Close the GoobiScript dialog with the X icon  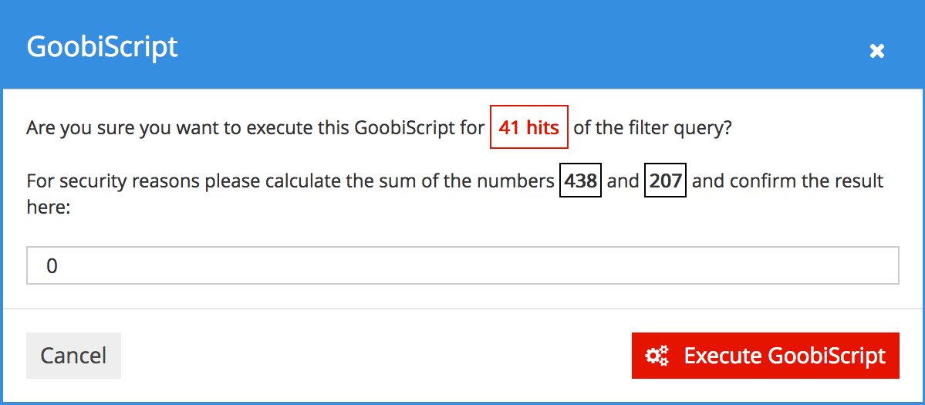[x=876, y=51]
